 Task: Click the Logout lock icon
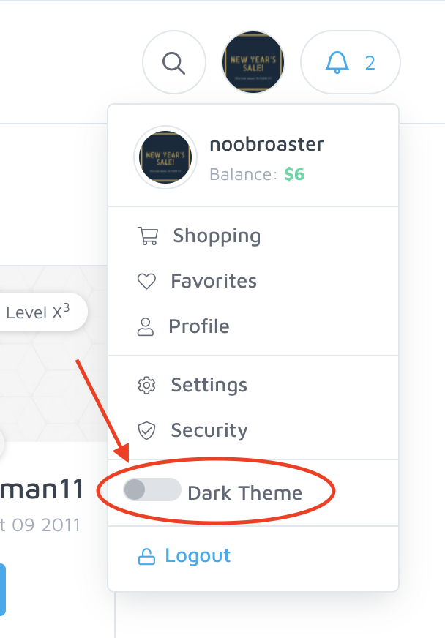[x=146, y=557]
